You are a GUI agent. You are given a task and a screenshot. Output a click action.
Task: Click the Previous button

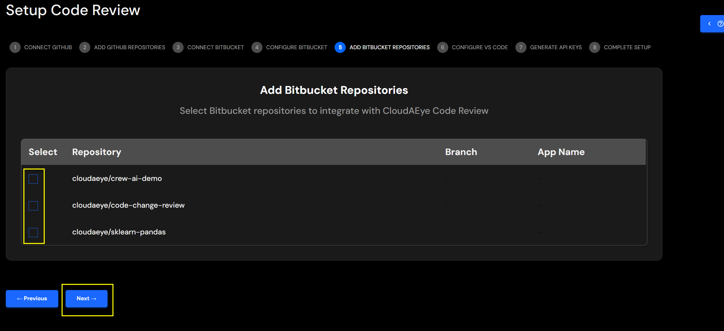[32, 298]
